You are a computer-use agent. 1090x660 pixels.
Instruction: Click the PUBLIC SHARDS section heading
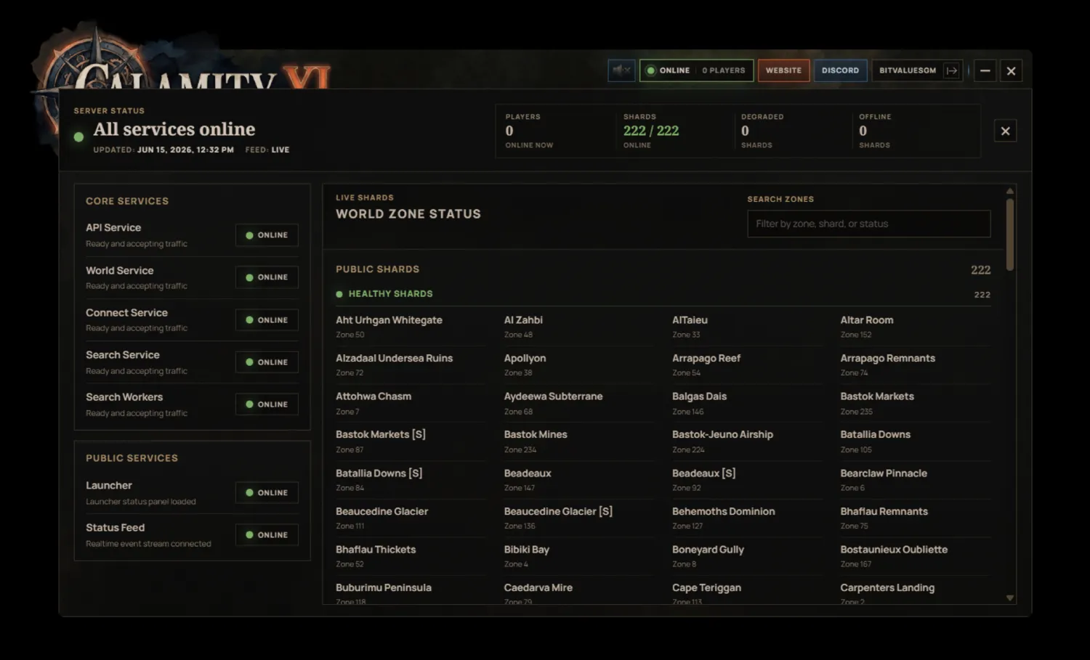point(377,269)
